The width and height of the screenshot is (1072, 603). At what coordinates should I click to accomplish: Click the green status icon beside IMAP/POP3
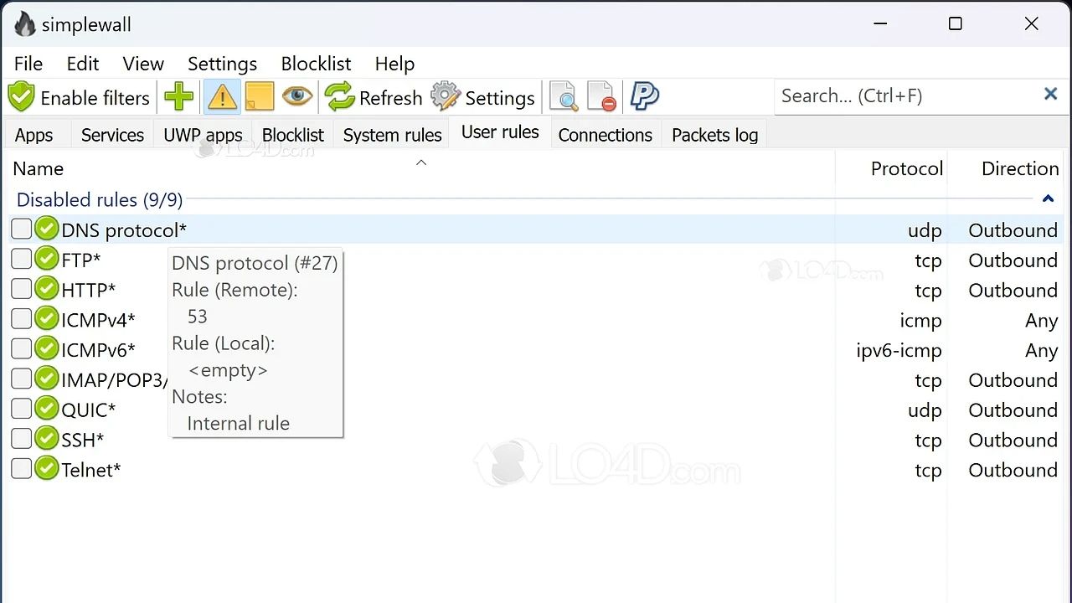click(47, 379)
